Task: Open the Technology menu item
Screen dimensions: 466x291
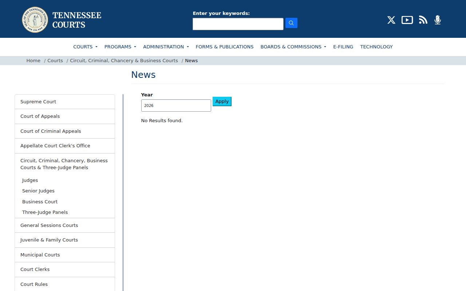Action: click(x=376, y=47)
